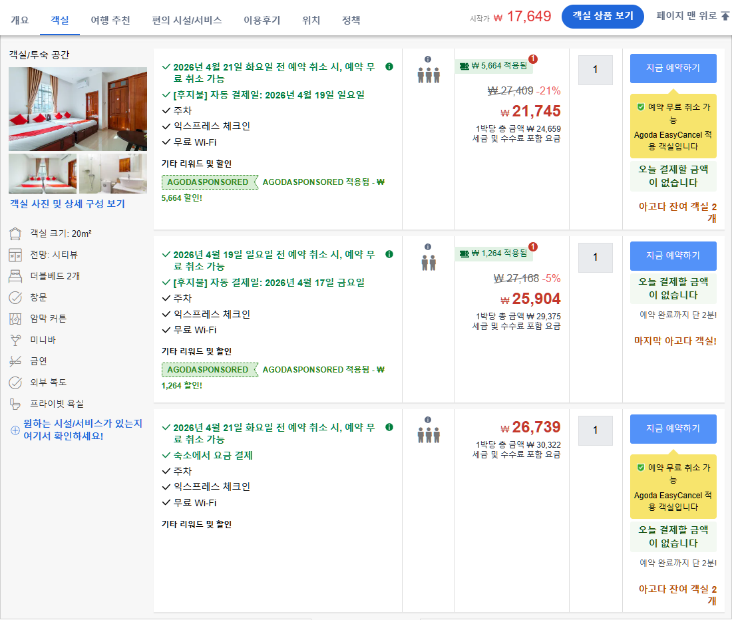Viewport: 732px width, 620px height.
Task: Open bathroom thumbnail photo
Action: [x=113, y=174]
